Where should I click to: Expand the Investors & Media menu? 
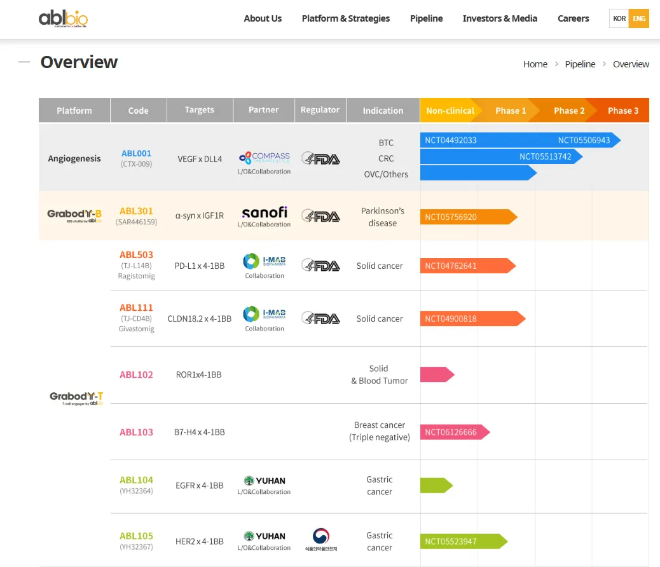pyautogui.click(x=500, y=18)
